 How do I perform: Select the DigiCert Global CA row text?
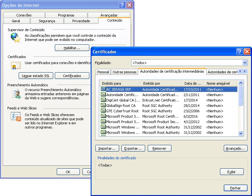click(x=123, y=100)
